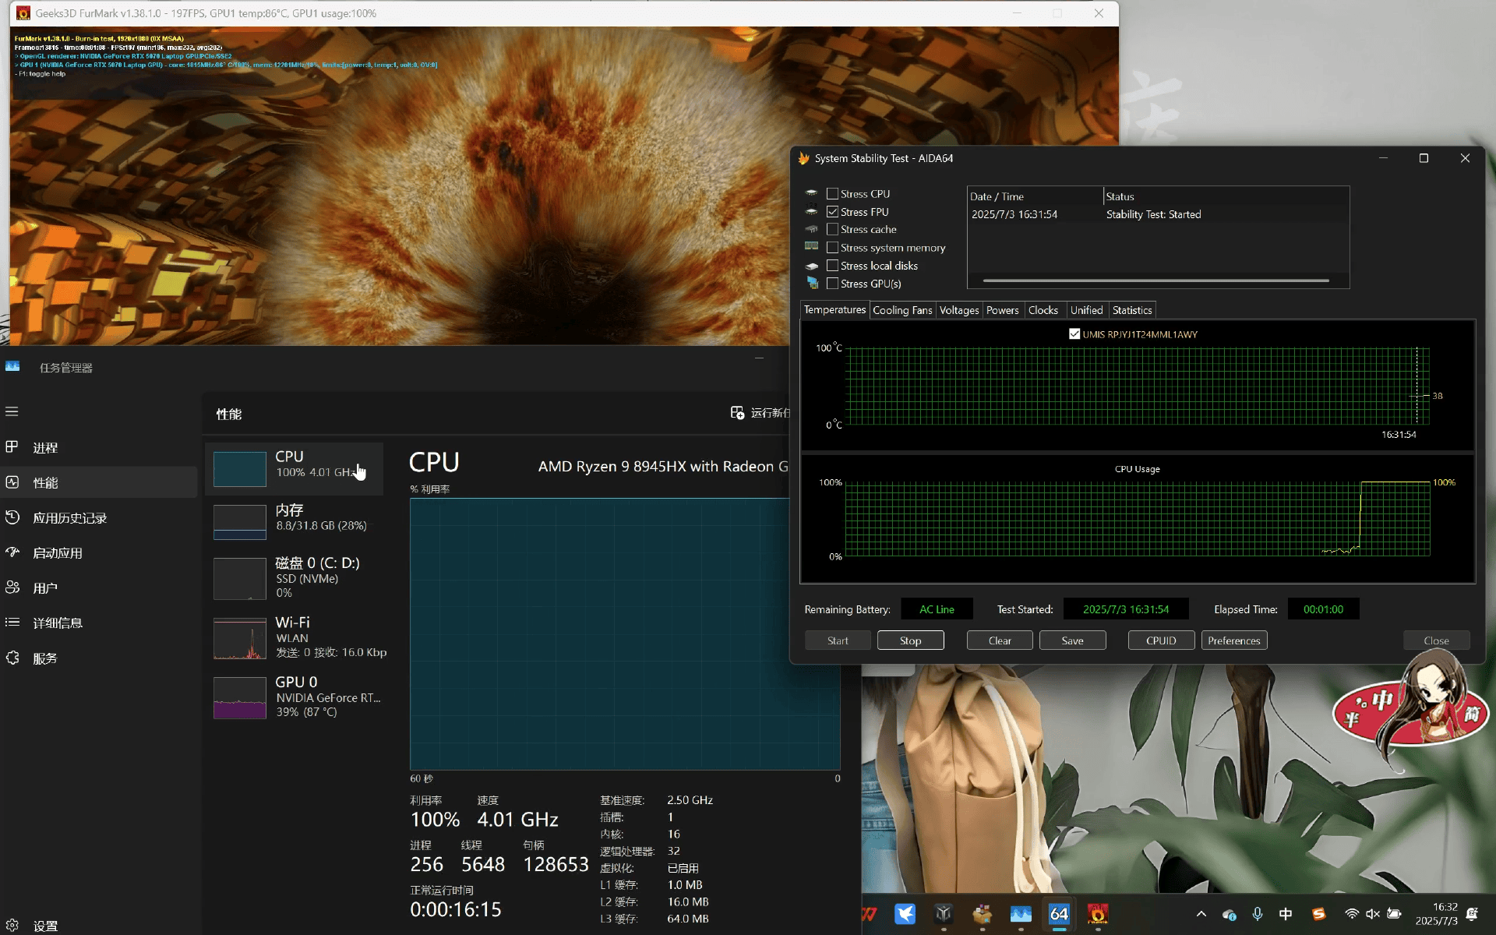Viewport: 1496px width, 935px height.
Task: Open the dark cube app on the taskbar
Action: coord(944,913)
